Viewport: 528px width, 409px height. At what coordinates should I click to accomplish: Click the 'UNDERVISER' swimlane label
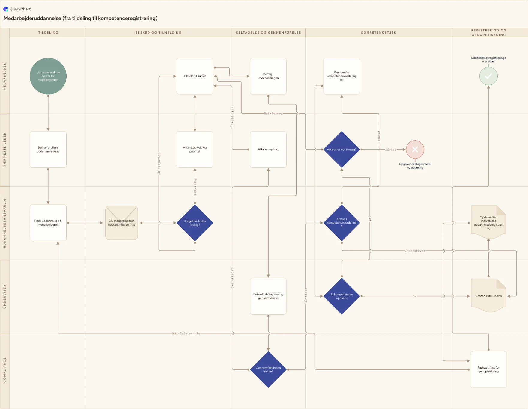(x=4, y=297)
